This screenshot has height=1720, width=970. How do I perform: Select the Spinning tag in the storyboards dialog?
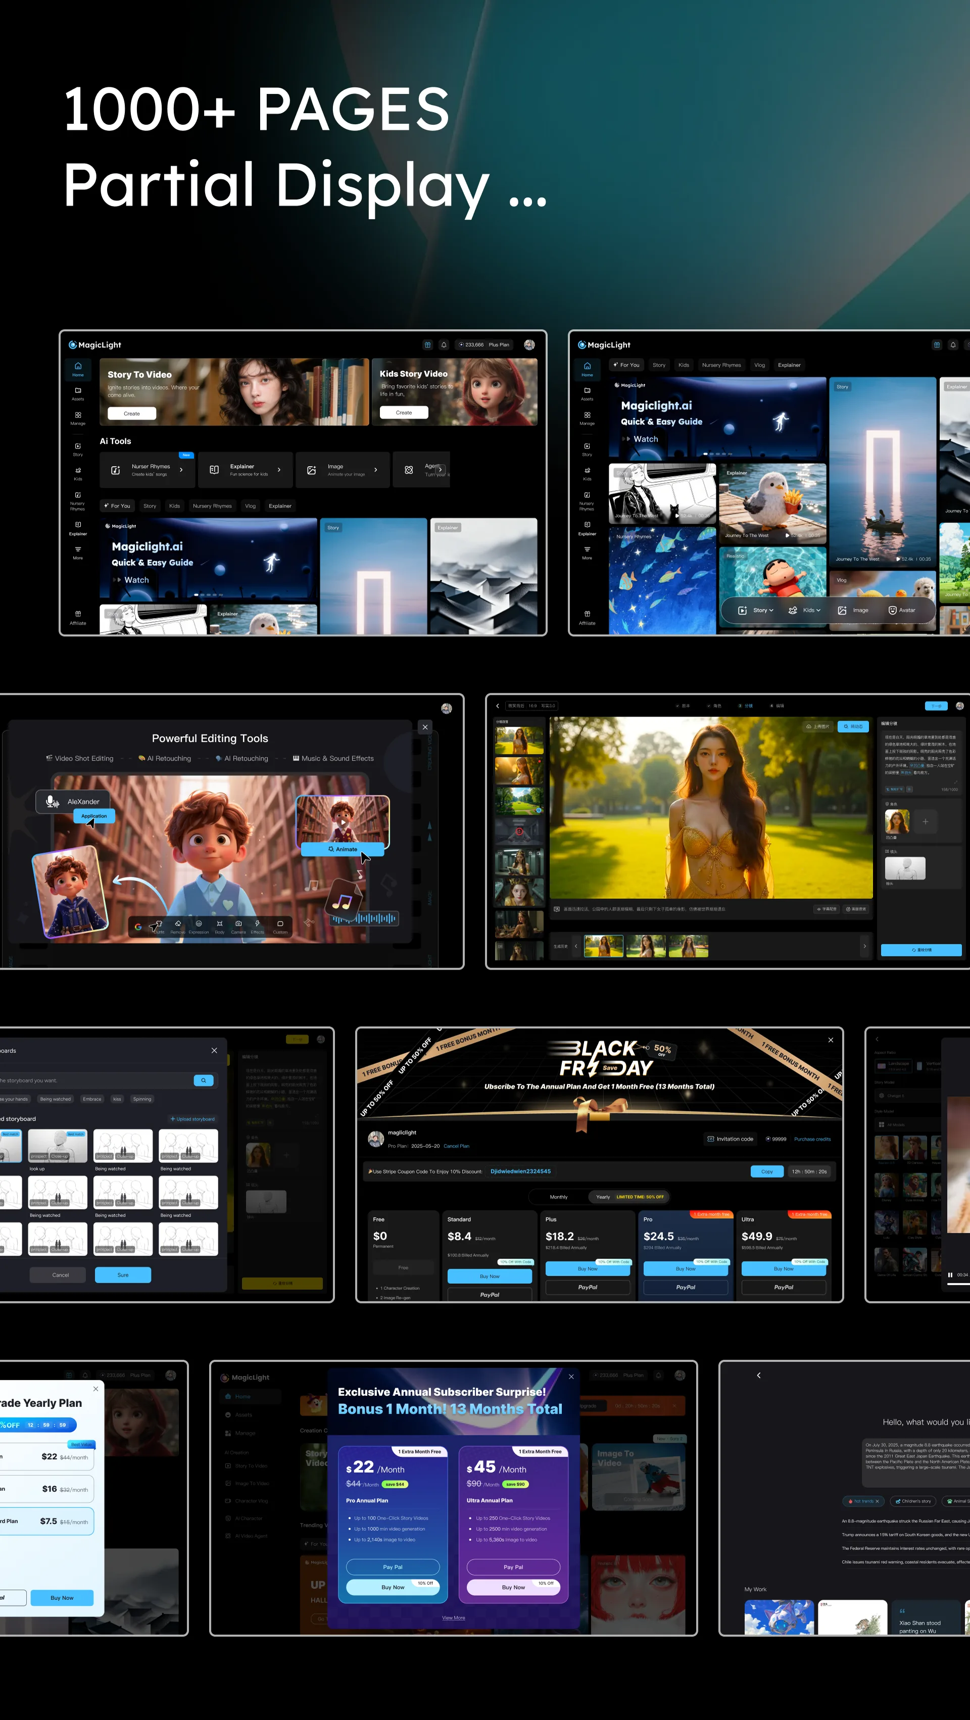(x=142, y=1099)
